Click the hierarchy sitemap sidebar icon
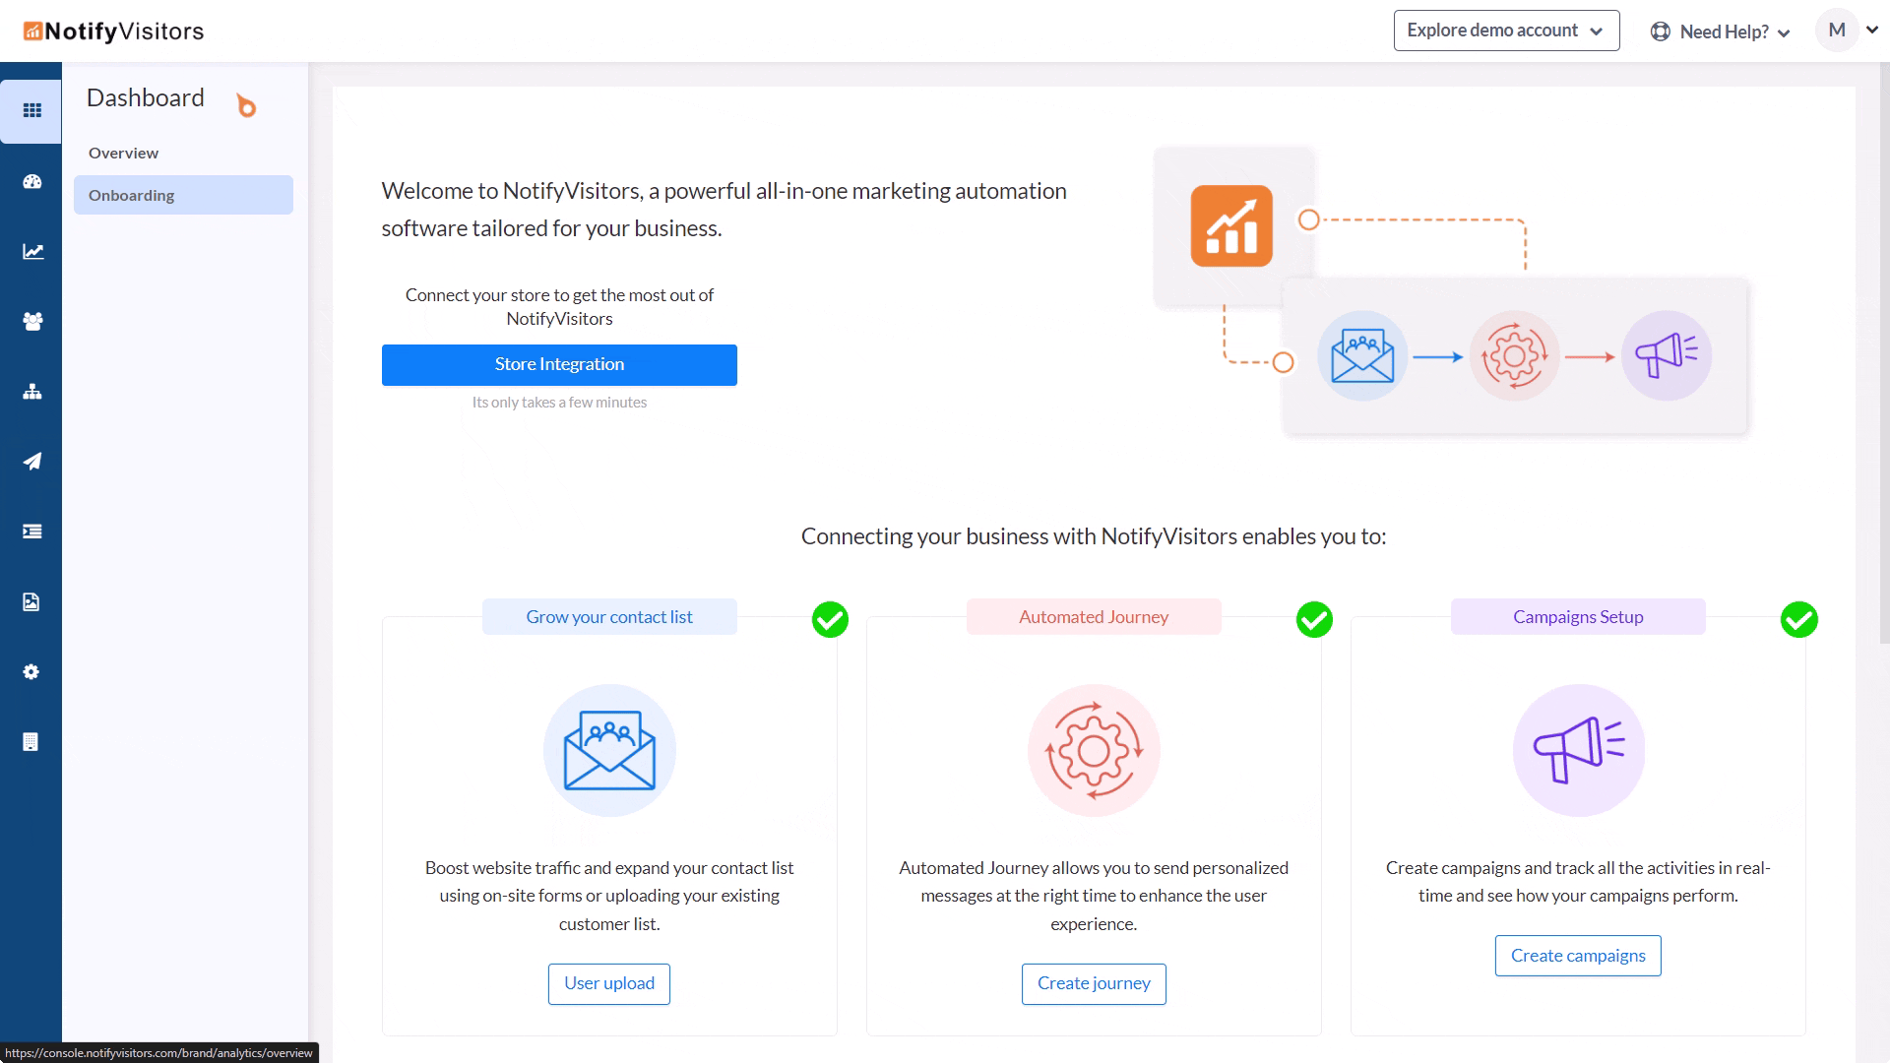This screenshot has height=1063, width=1890. [31, 392]
